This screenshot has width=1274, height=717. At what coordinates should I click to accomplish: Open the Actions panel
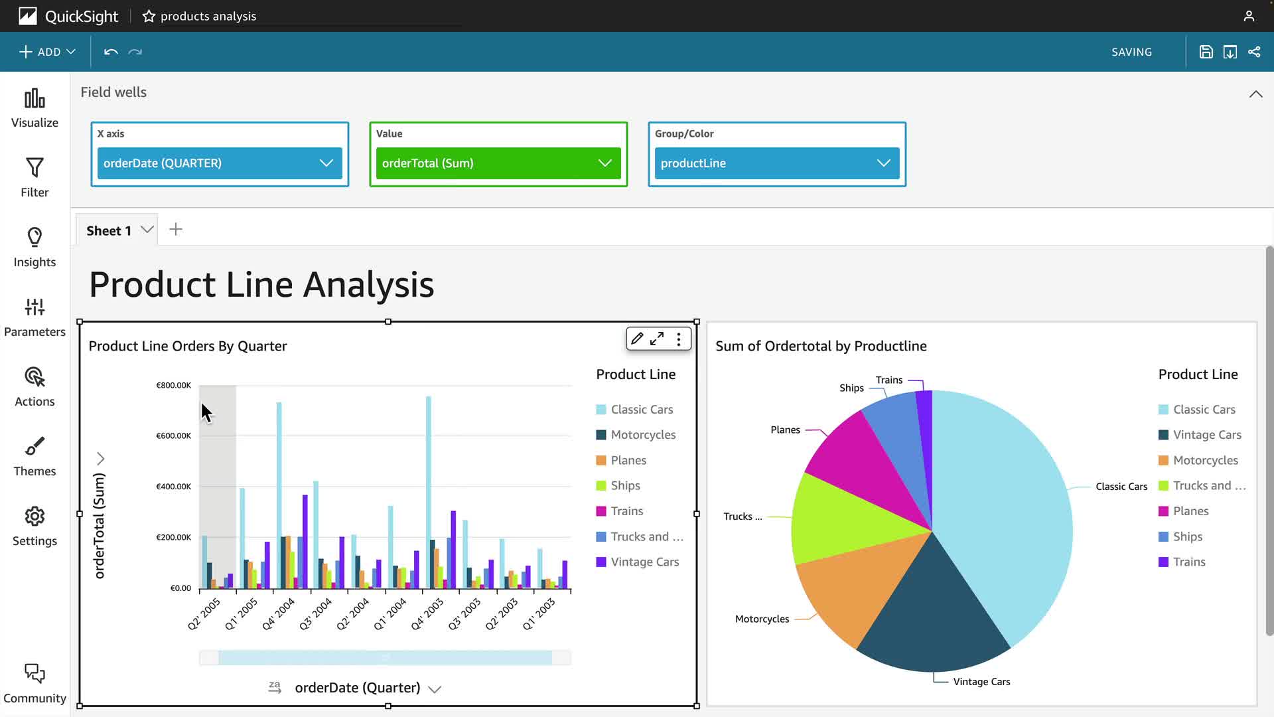point(35,386)
